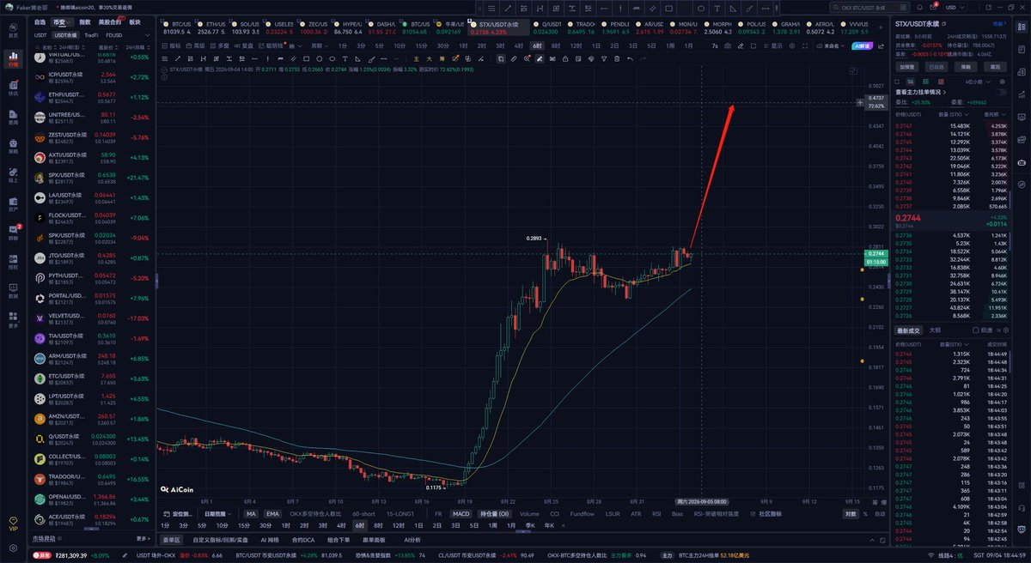
Task: Select SPX/USDT永续 row in list
Action: point(93,179)
